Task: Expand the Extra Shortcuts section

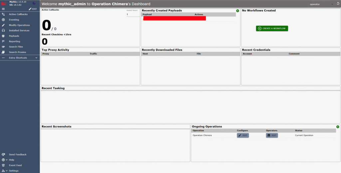Action: [20, 58]
